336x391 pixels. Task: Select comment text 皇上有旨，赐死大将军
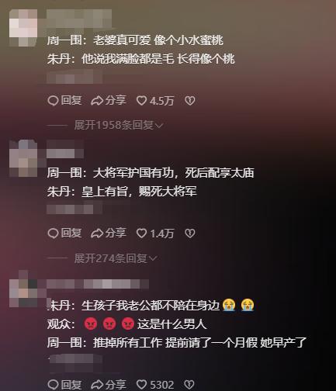139,192
